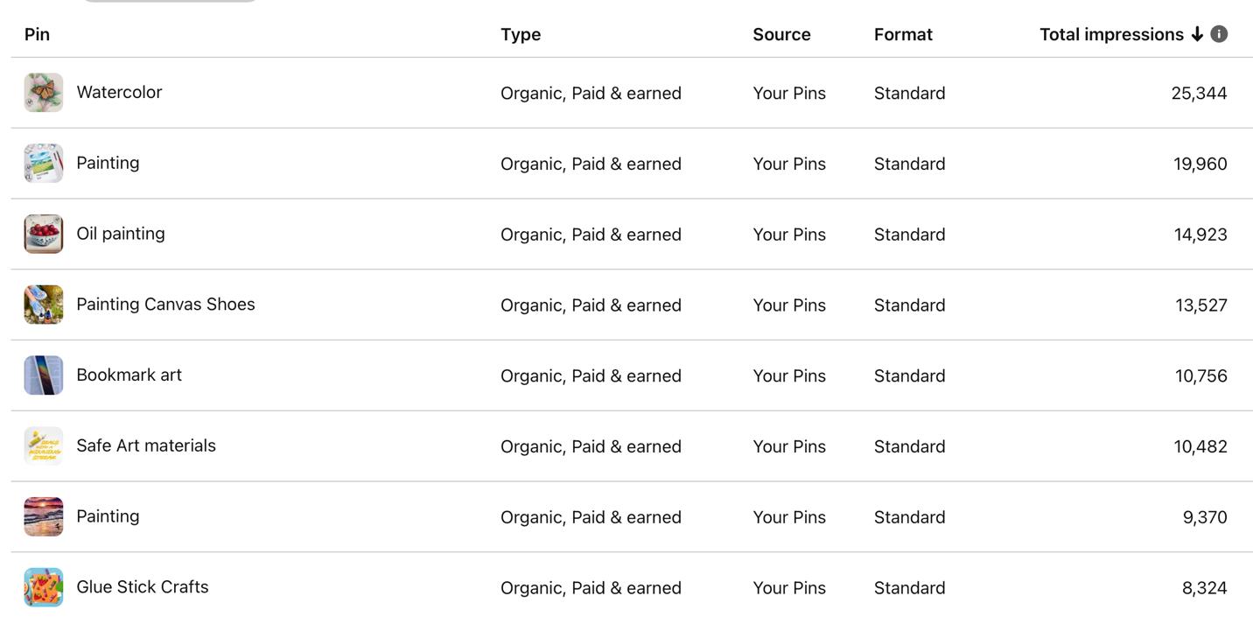
Task: Open the Watercolor butterfly pin thumbnail
Action: pos(44,93)
